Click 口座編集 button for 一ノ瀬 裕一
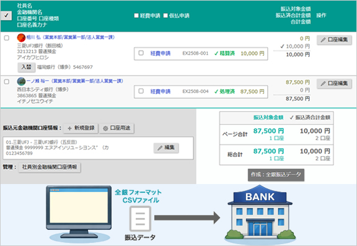This screenshot has height=246, width=357. click(334, 84)
